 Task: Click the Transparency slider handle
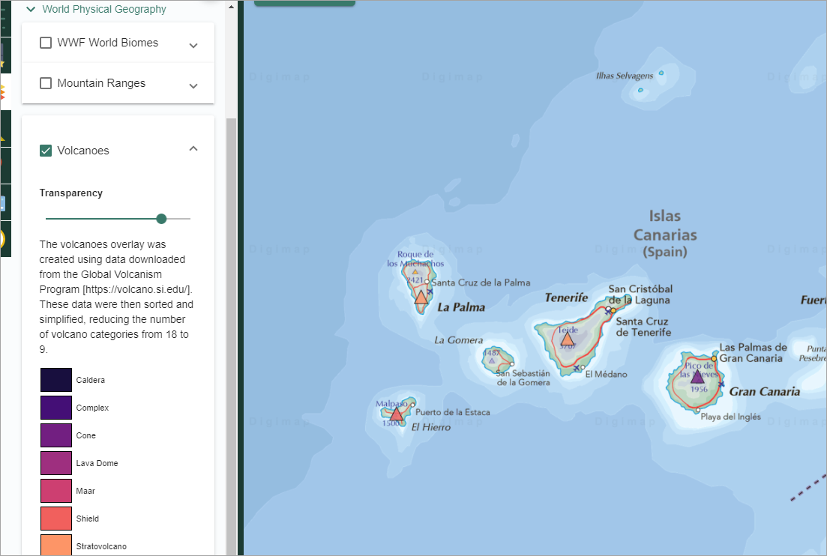point(161,219)
